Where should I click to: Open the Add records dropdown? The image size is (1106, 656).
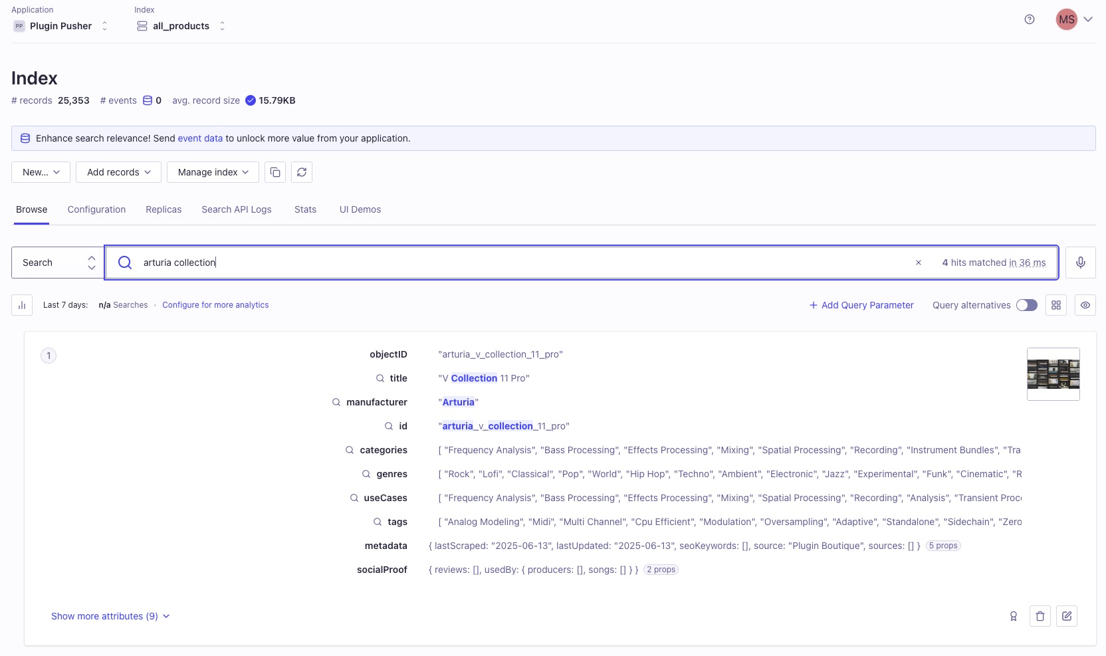[118, 172]
